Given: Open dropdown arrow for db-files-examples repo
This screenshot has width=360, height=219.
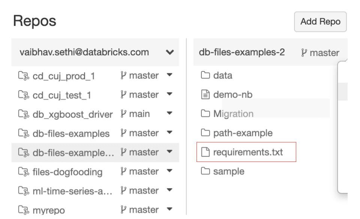Looking at the screenshot, I should click(x=169, y=132).
